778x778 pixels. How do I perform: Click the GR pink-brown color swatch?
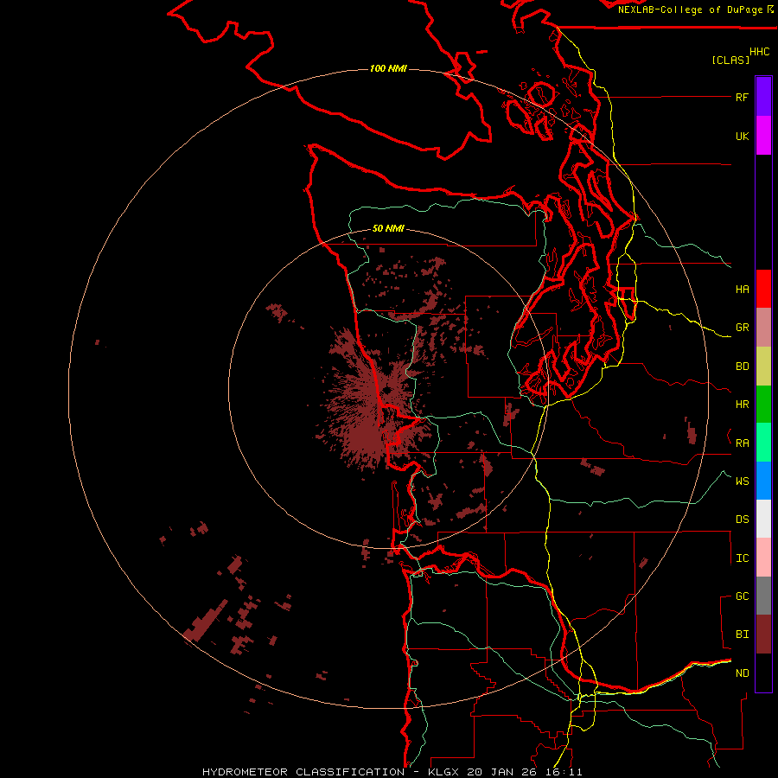click(763, 328)
